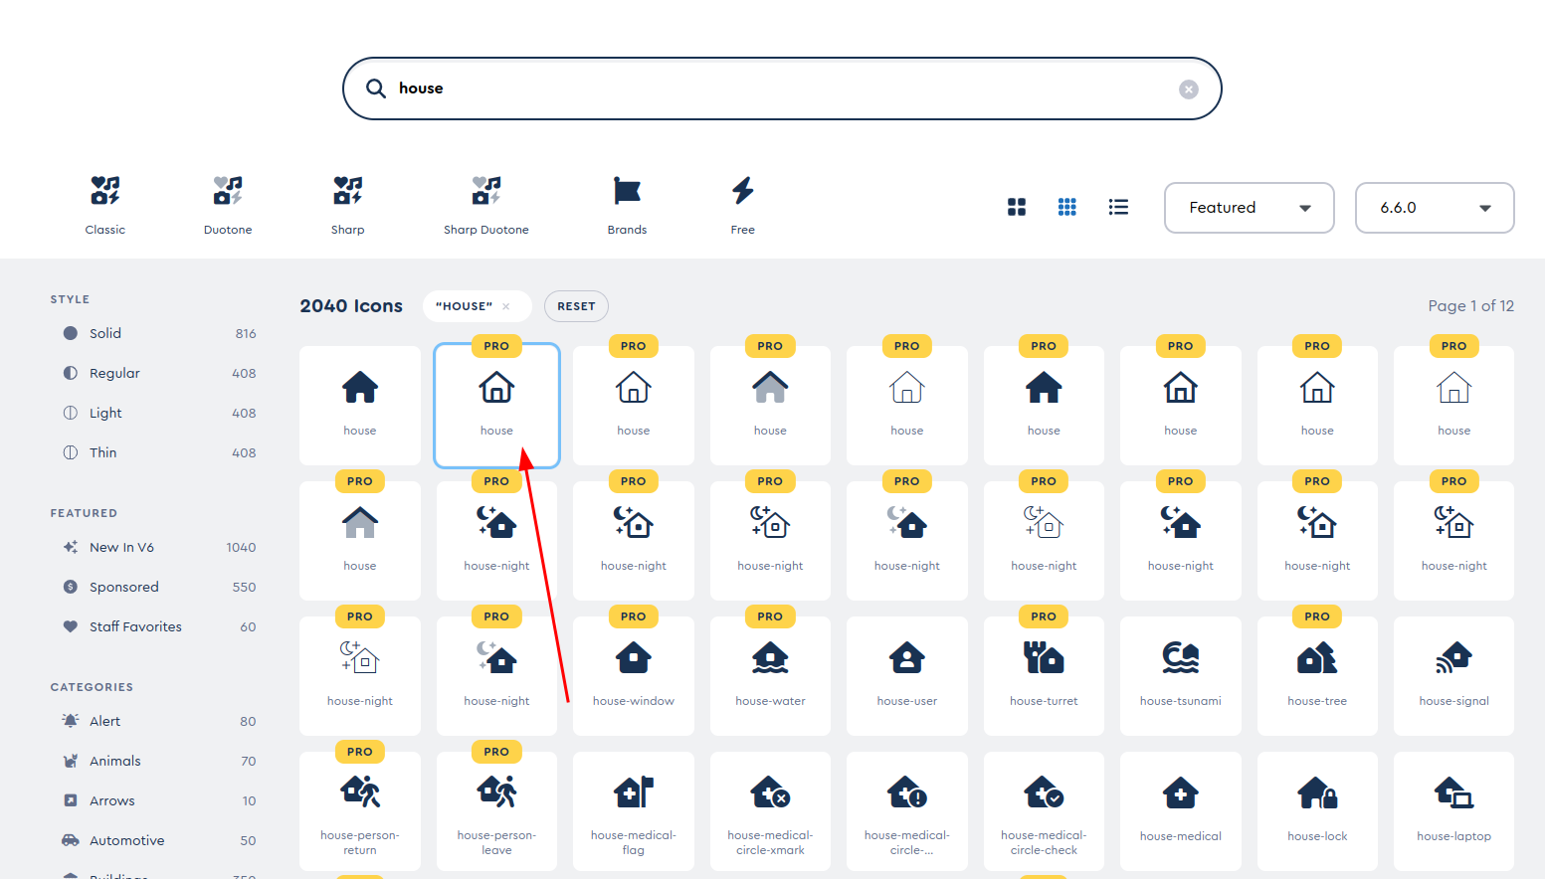Image resolution: width=1545 pixels, height=879 pixels.
Task: Open the house-signal icon
Action: (x=1452, y=674)
